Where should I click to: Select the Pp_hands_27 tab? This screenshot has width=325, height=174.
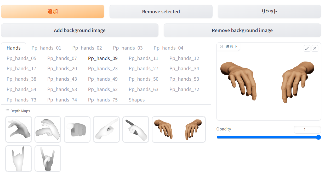click(144, 69)
